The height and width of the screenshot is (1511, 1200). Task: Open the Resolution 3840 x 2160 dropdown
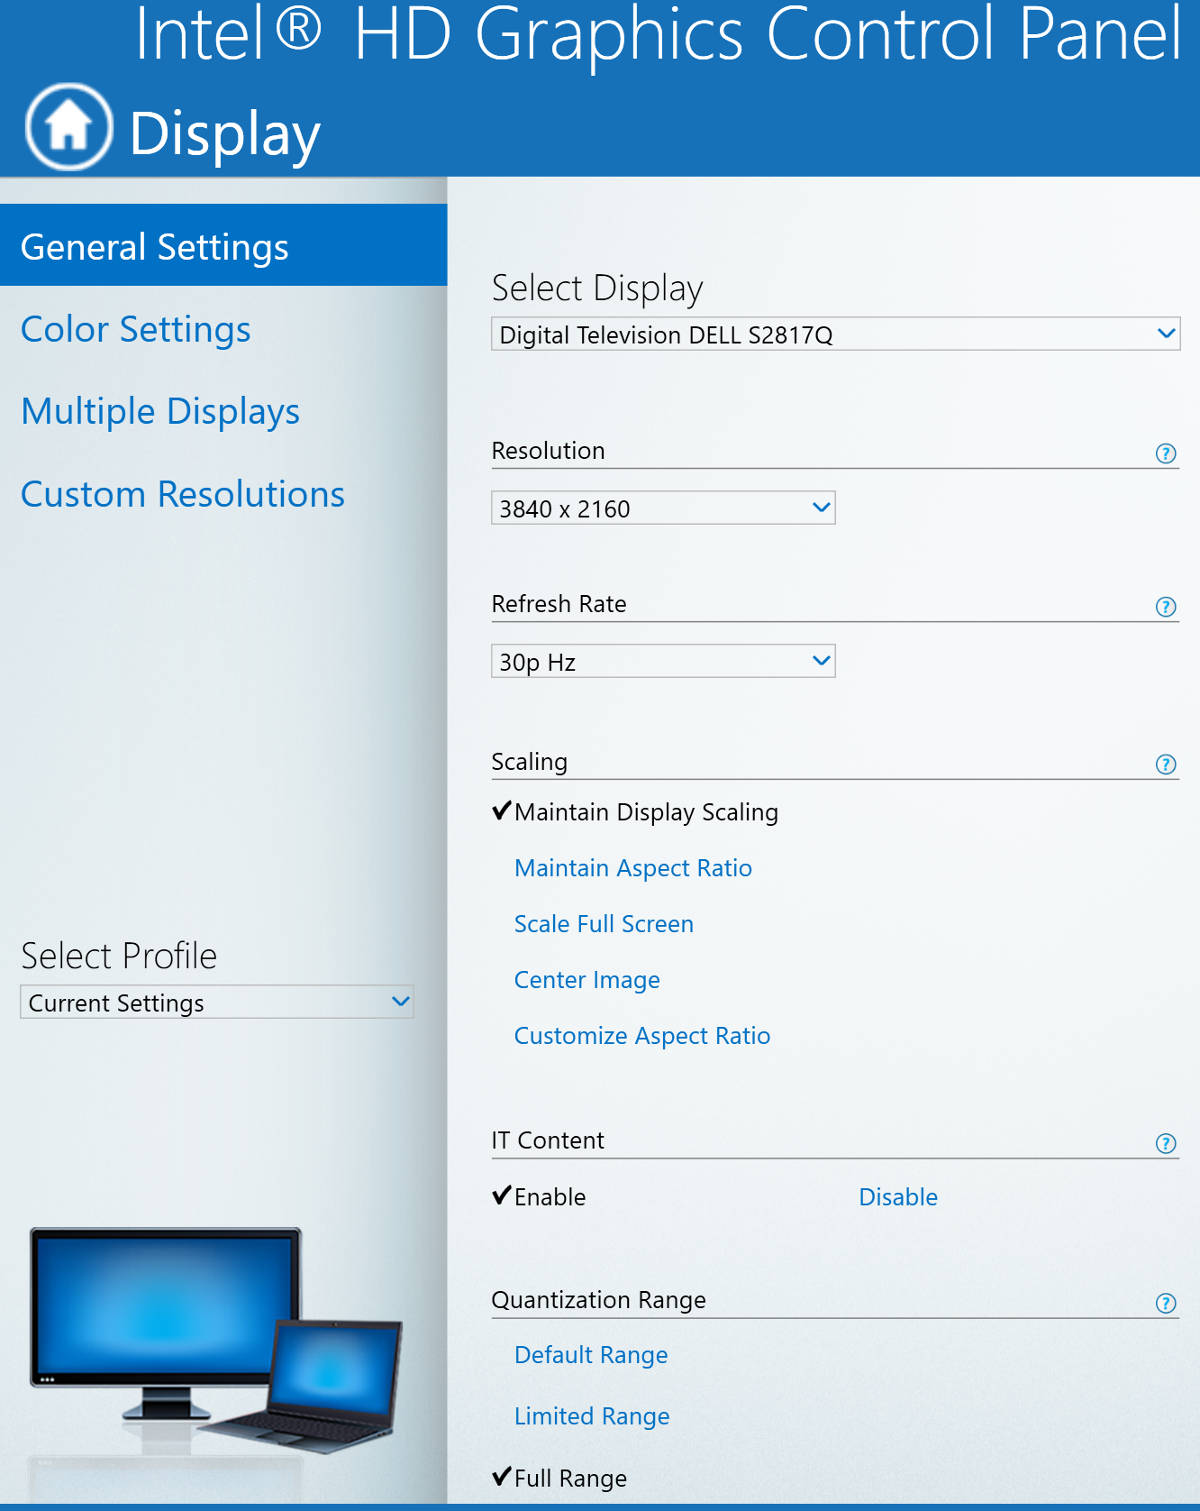663,508
